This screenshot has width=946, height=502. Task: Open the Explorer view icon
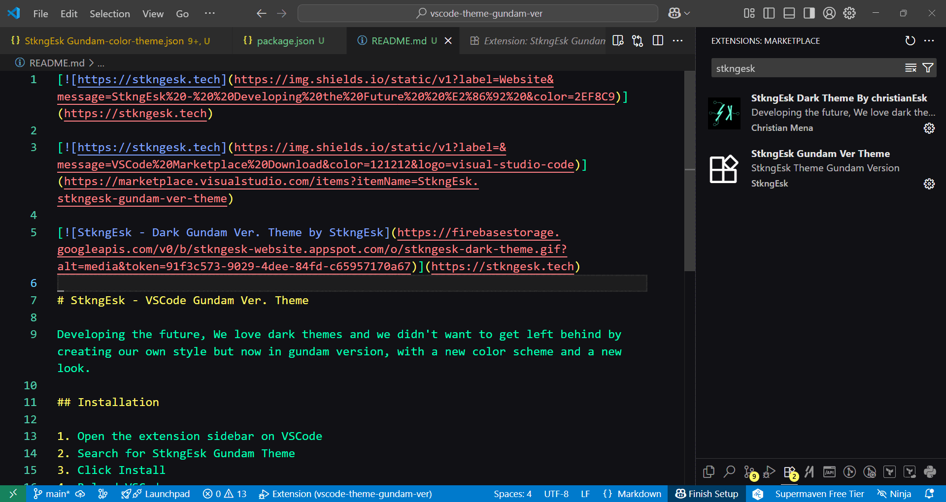pos(709,472)
